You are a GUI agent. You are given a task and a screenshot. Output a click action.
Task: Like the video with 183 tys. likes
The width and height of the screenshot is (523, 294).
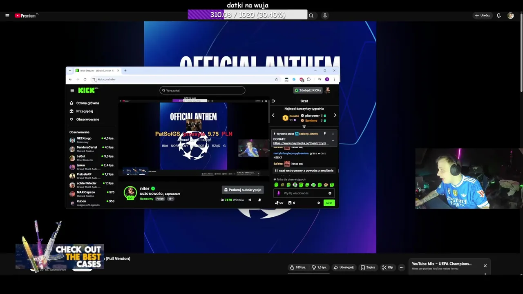pos(298,267)
